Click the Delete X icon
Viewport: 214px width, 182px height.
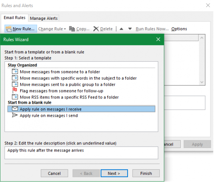tap(96, 29)
